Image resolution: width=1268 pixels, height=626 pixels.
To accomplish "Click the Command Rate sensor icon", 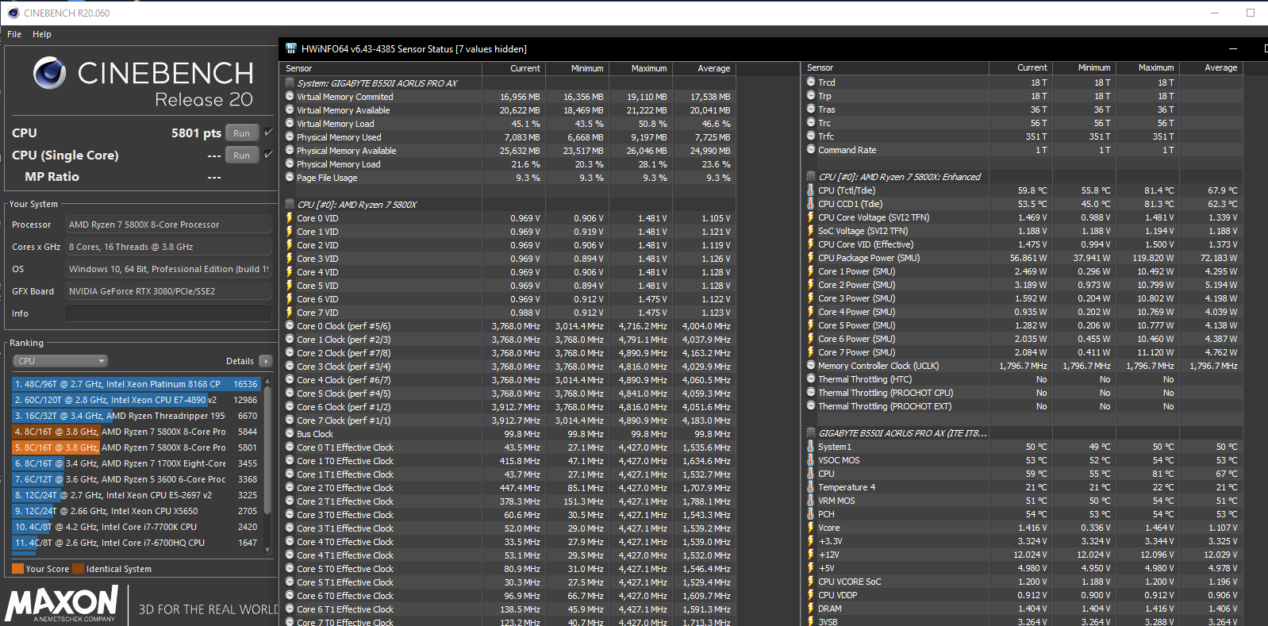I will pyautogui.click(x=811, y=150).
